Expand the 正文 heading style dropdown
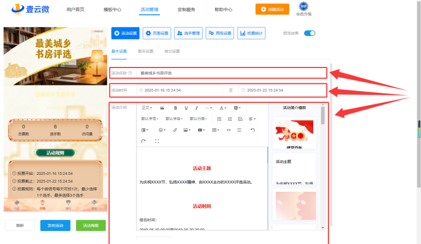 coord(147,108)
